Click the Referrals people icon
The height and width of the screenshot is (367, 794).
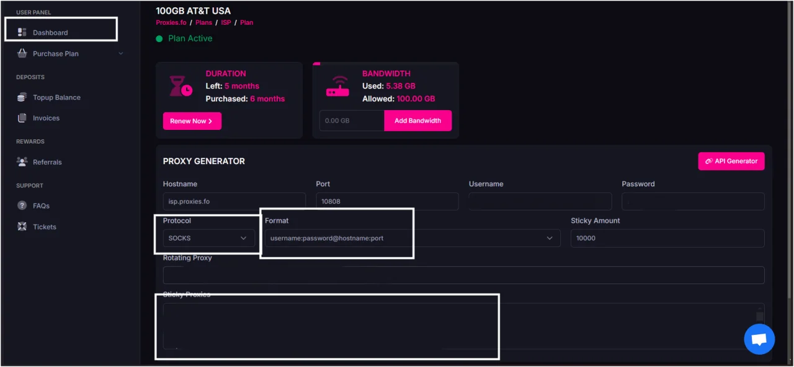tap(22, 162)
